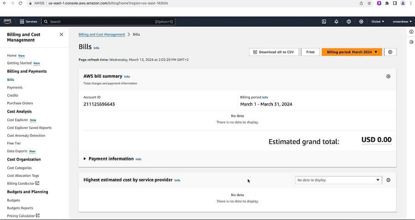Open Cost Explorer in the sidebar
Viewport: 415px width, 220px height.
(18, 120)
